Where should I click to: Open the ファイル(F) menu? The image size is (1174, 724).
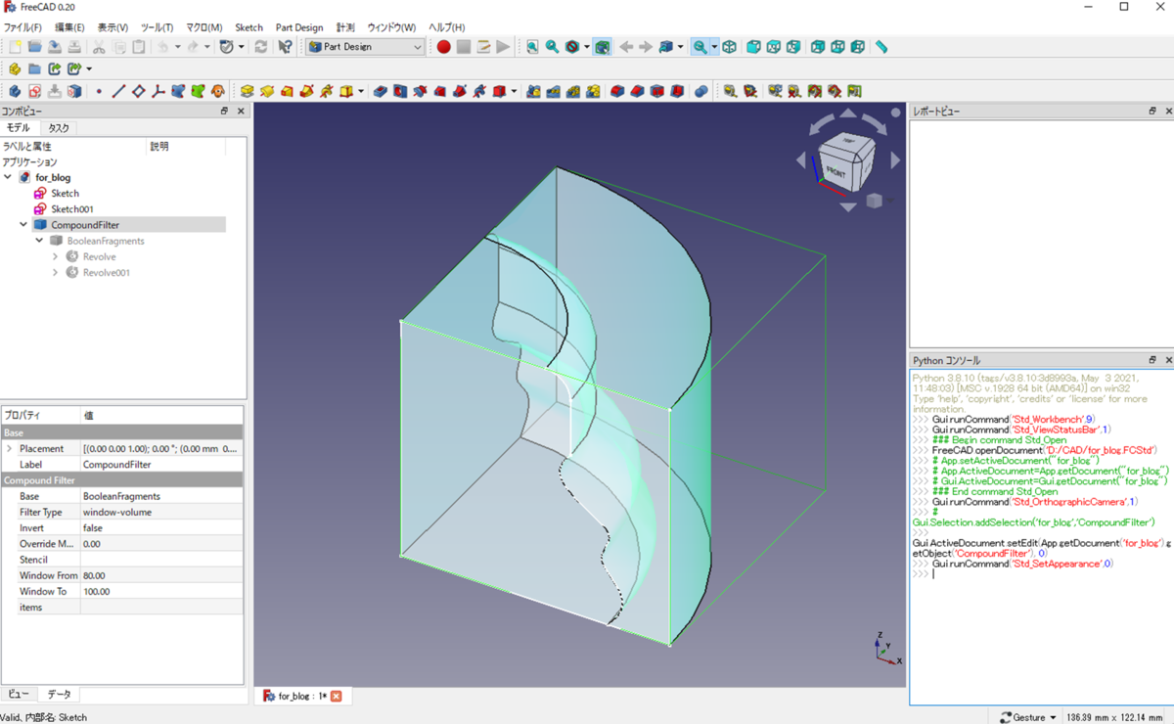click(x=23, y=27)
